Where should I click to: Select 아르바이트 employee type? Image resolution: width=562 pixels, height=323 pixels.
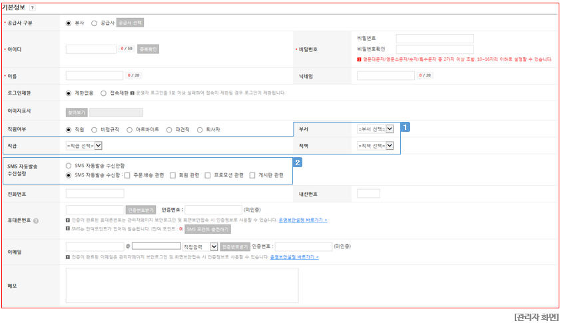click(x=129, y=130)
